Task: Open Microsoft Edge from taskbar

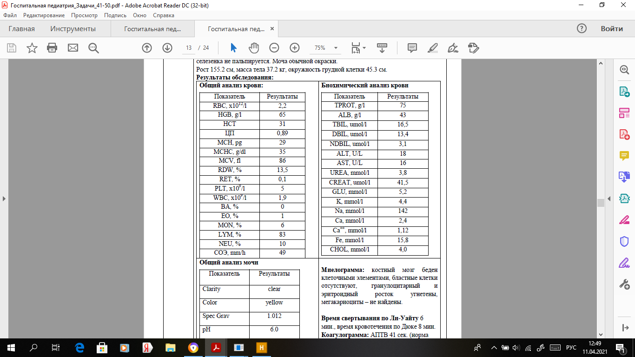Action: tap(79, 347)
